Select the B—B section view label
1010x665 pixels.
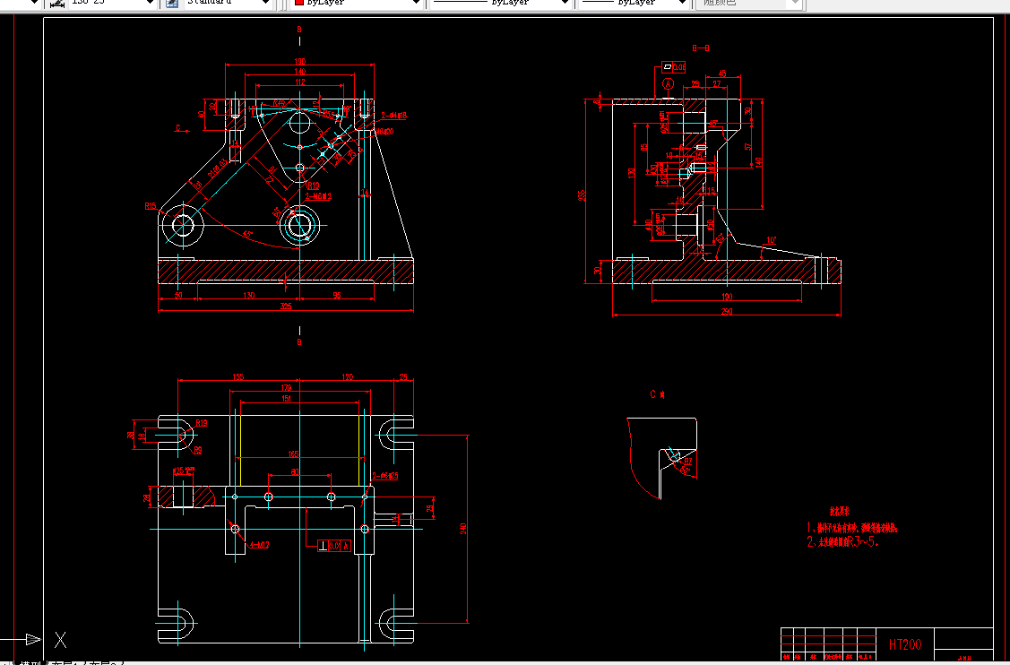(701, 47)
